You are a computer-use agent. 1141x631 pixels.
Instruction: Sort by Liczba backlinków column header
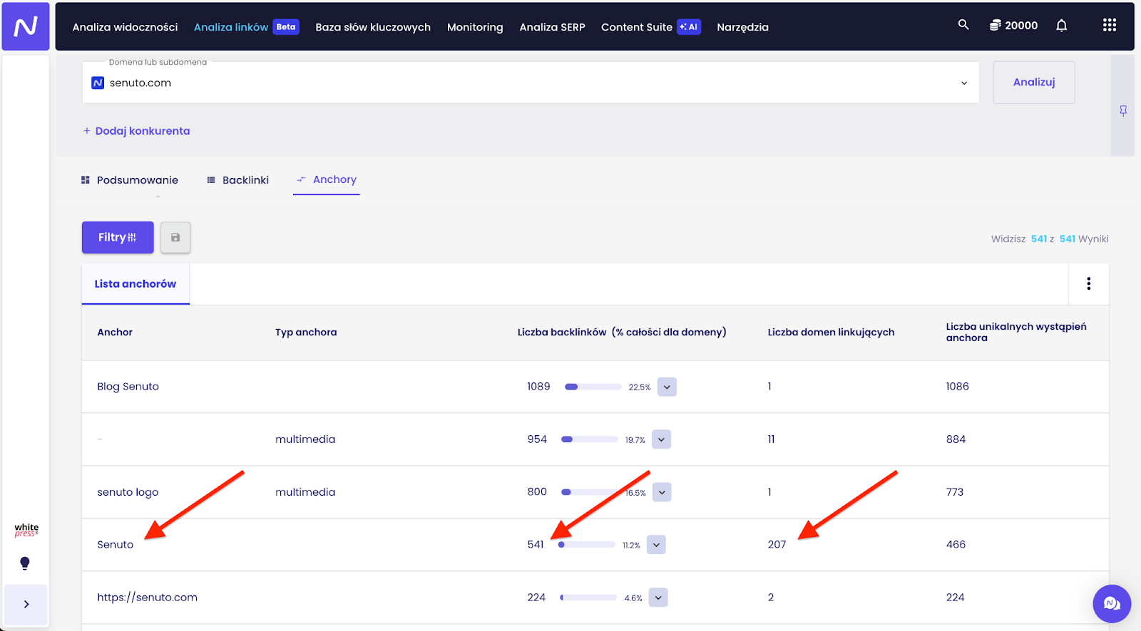click(x=622, y=332)
